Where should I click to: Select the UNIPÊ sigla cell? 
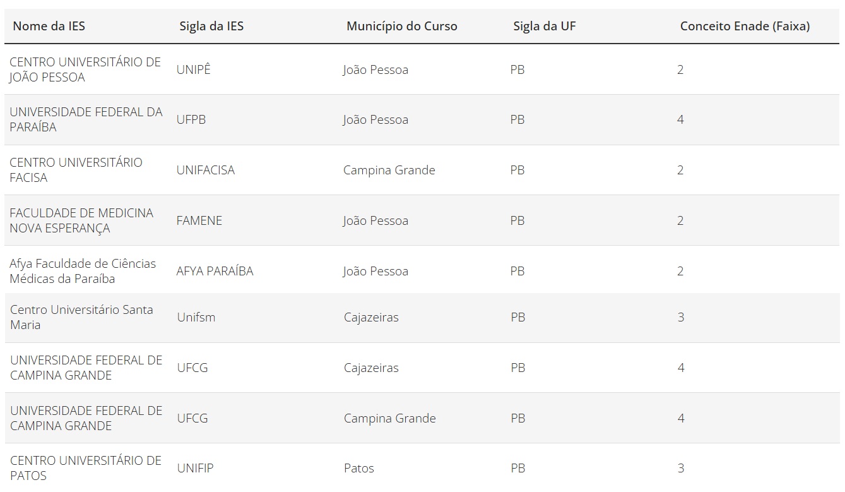pos(194,69)
